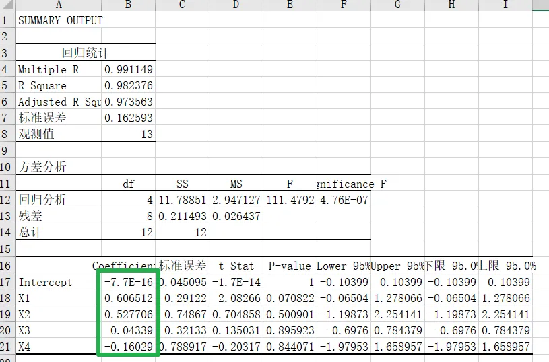The image size is (549, 362).
Task: Select column H header
Action: point(452,5)
